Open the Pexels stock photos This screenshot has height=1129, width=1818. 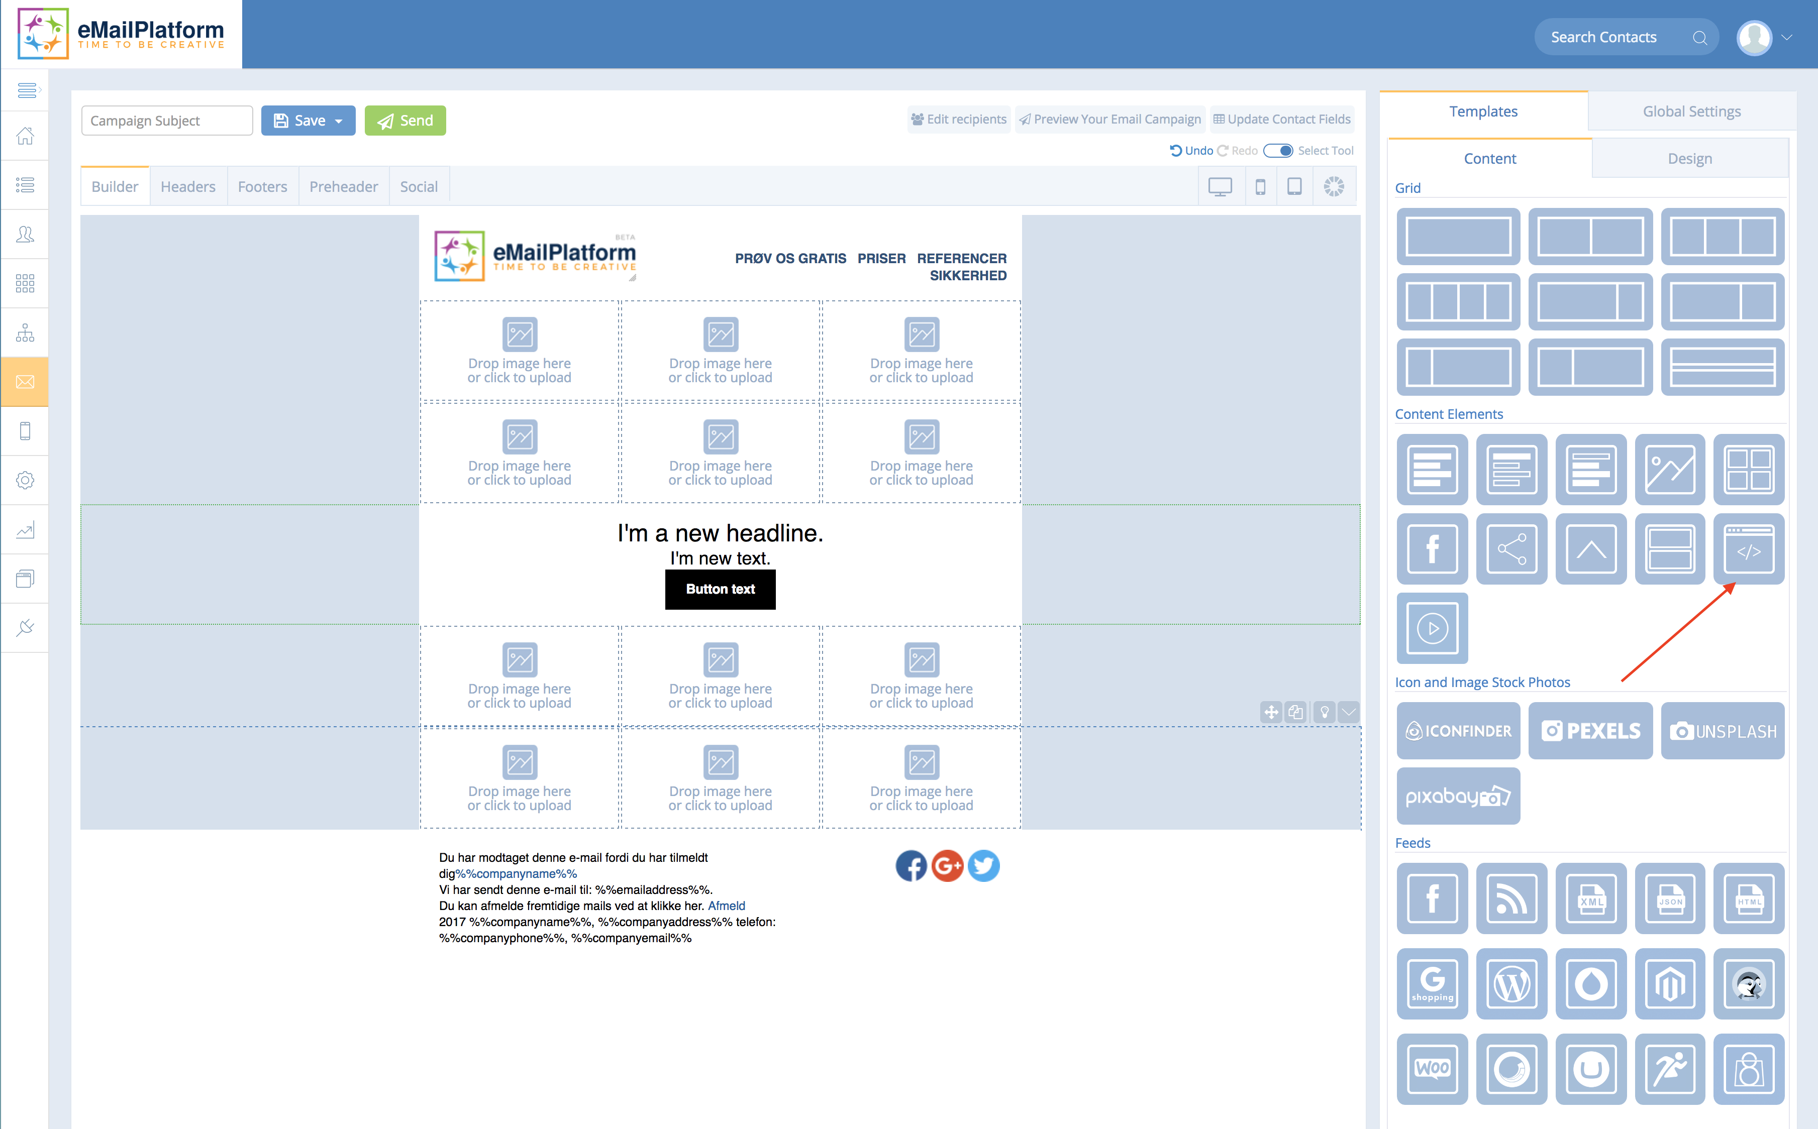point(1590,731)
